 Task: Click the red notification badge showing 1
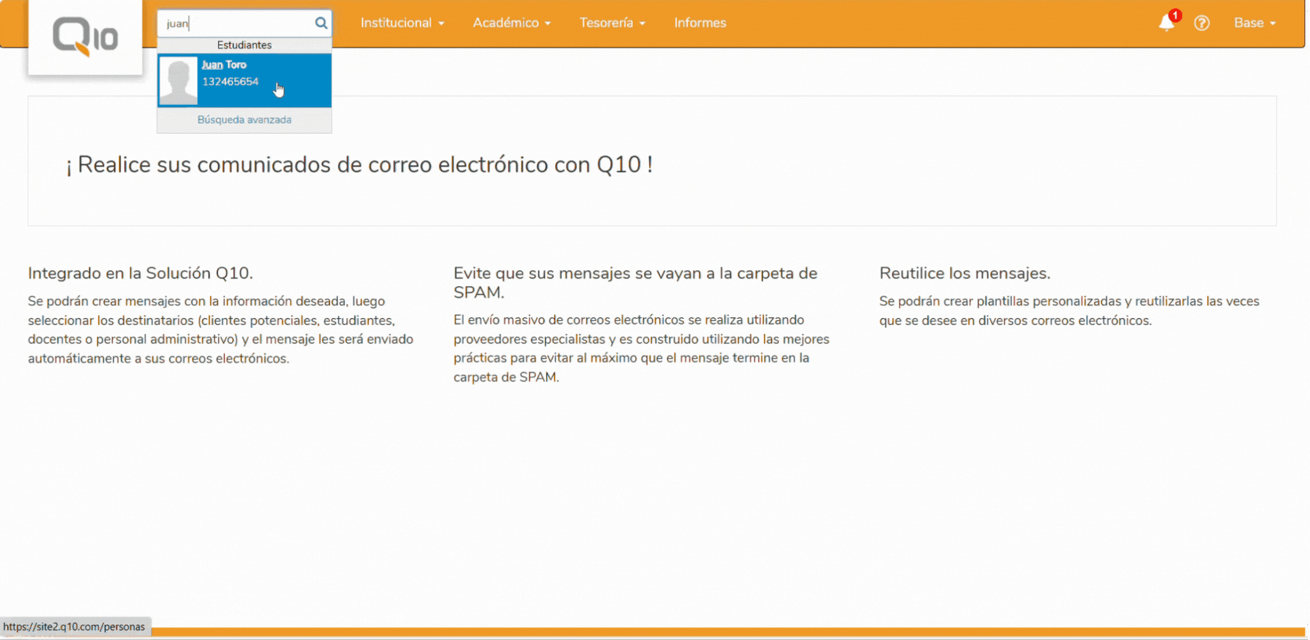[1175, 15]
